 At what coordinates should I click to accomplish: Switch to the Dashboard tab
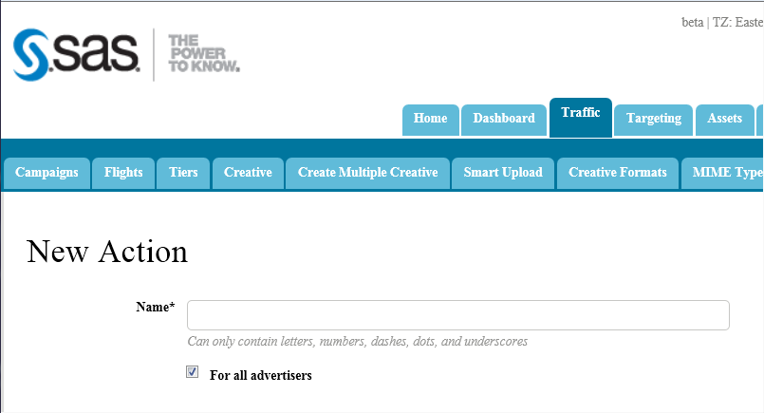(x=504, y=119)
